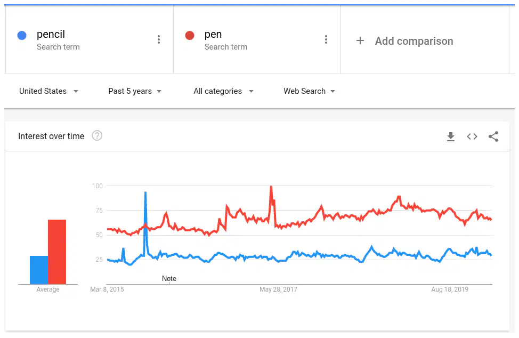Change the Web Search type dropdown
Screen dimensions: 519x338
[x=309, y=91]
